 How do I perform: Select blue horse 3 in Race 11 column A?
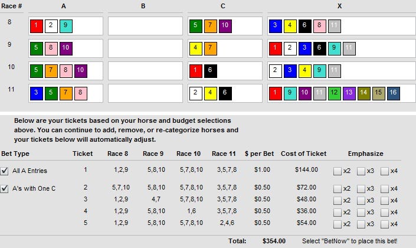coord(36,93)
